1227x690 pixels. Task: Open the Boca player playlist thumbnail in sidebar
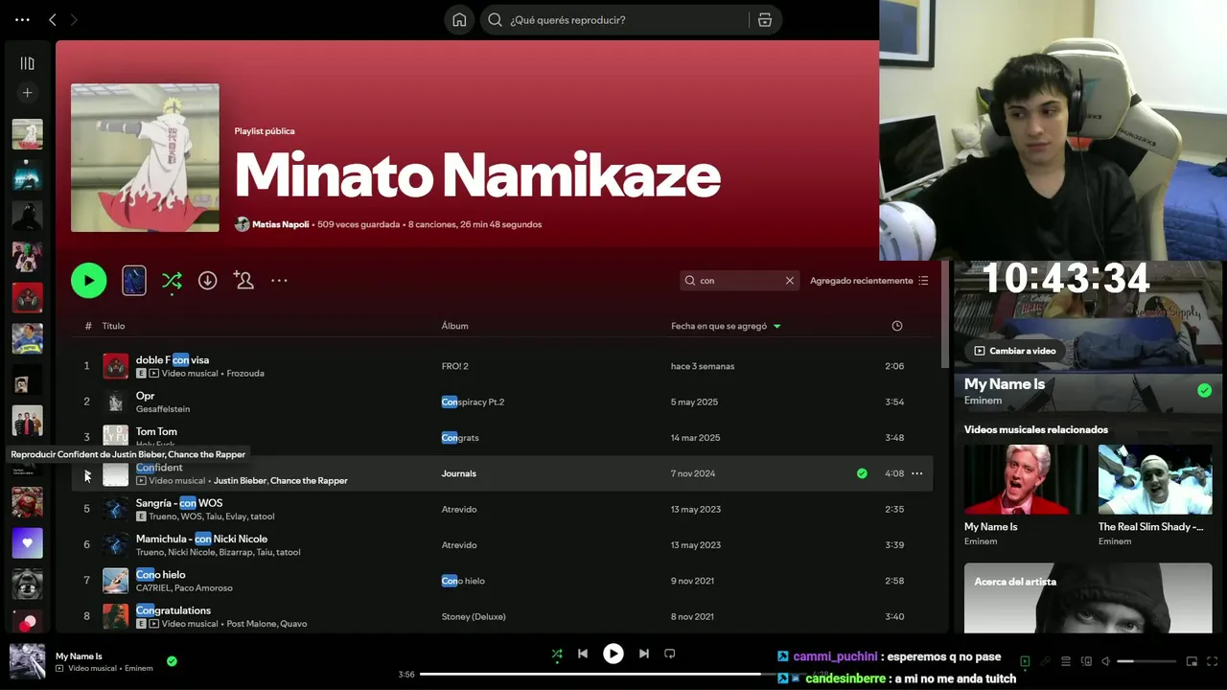(x=27, y=338)
